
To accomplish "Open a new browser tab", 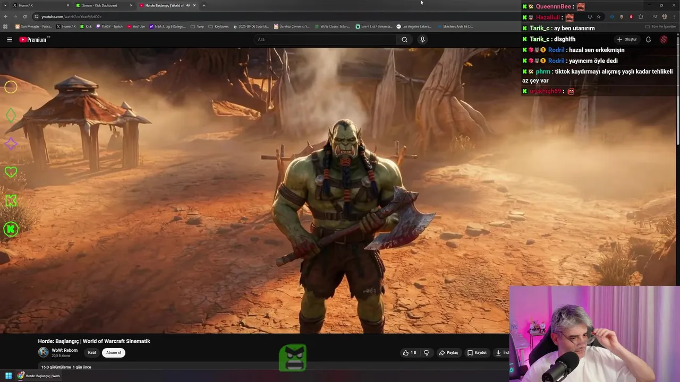I will (x=203, y=5).
